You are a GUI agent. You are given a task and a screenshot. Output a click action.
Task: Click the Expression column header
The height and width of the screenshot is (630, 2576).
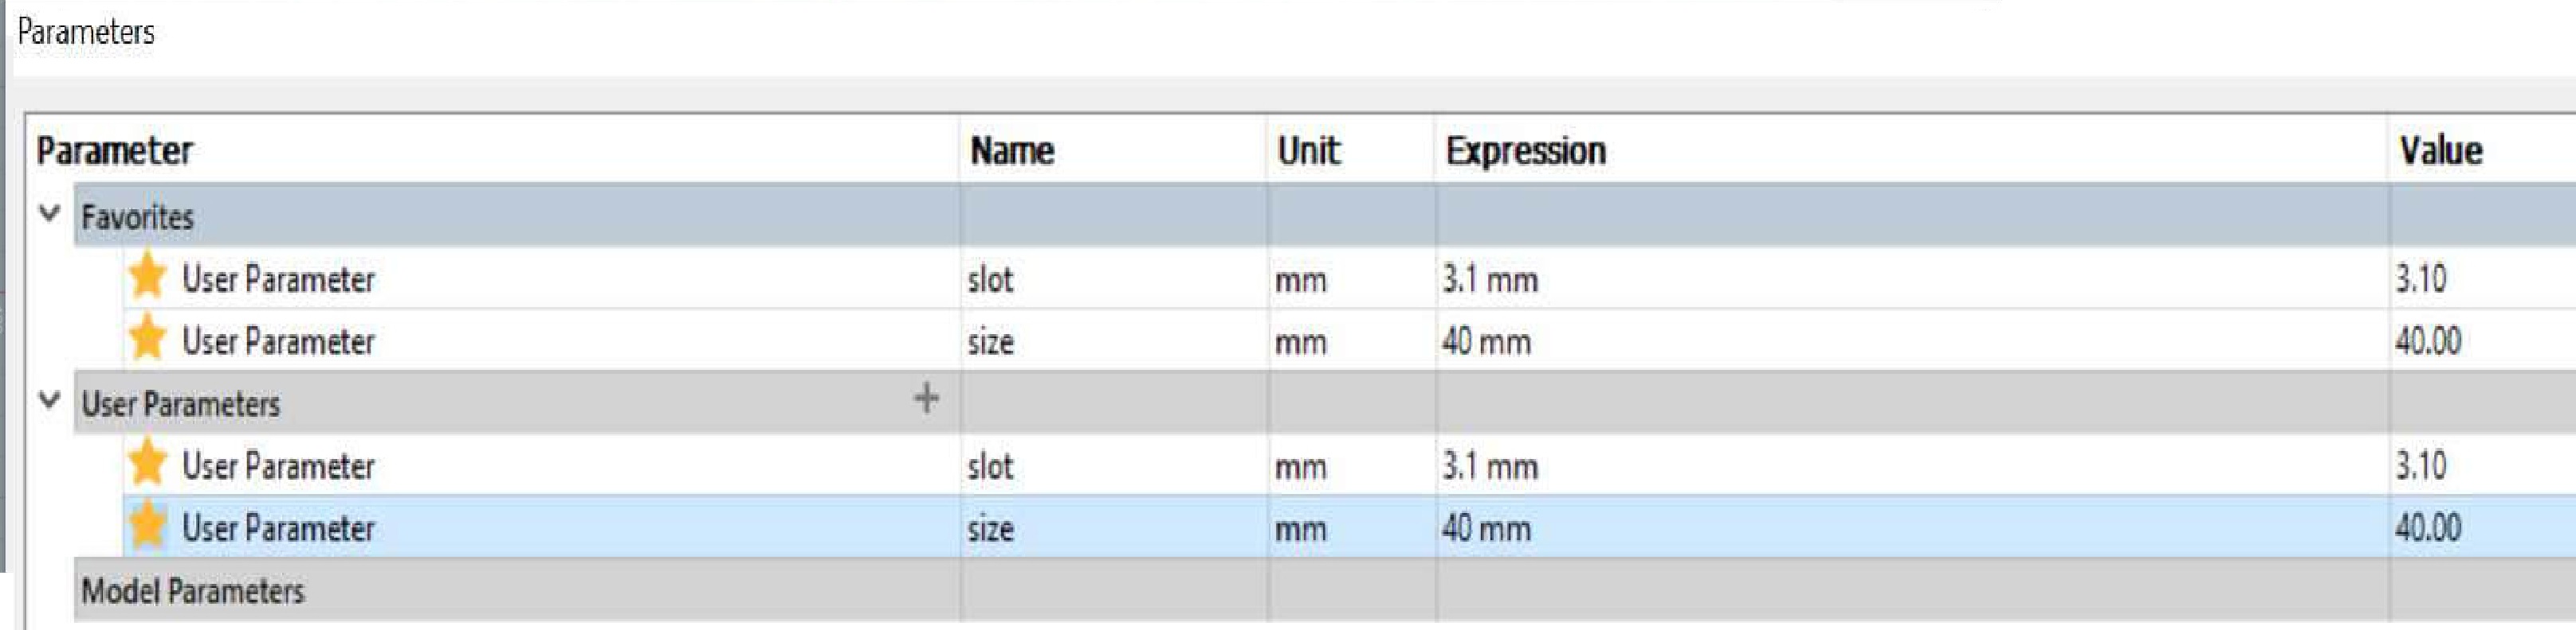(1525, 151)
